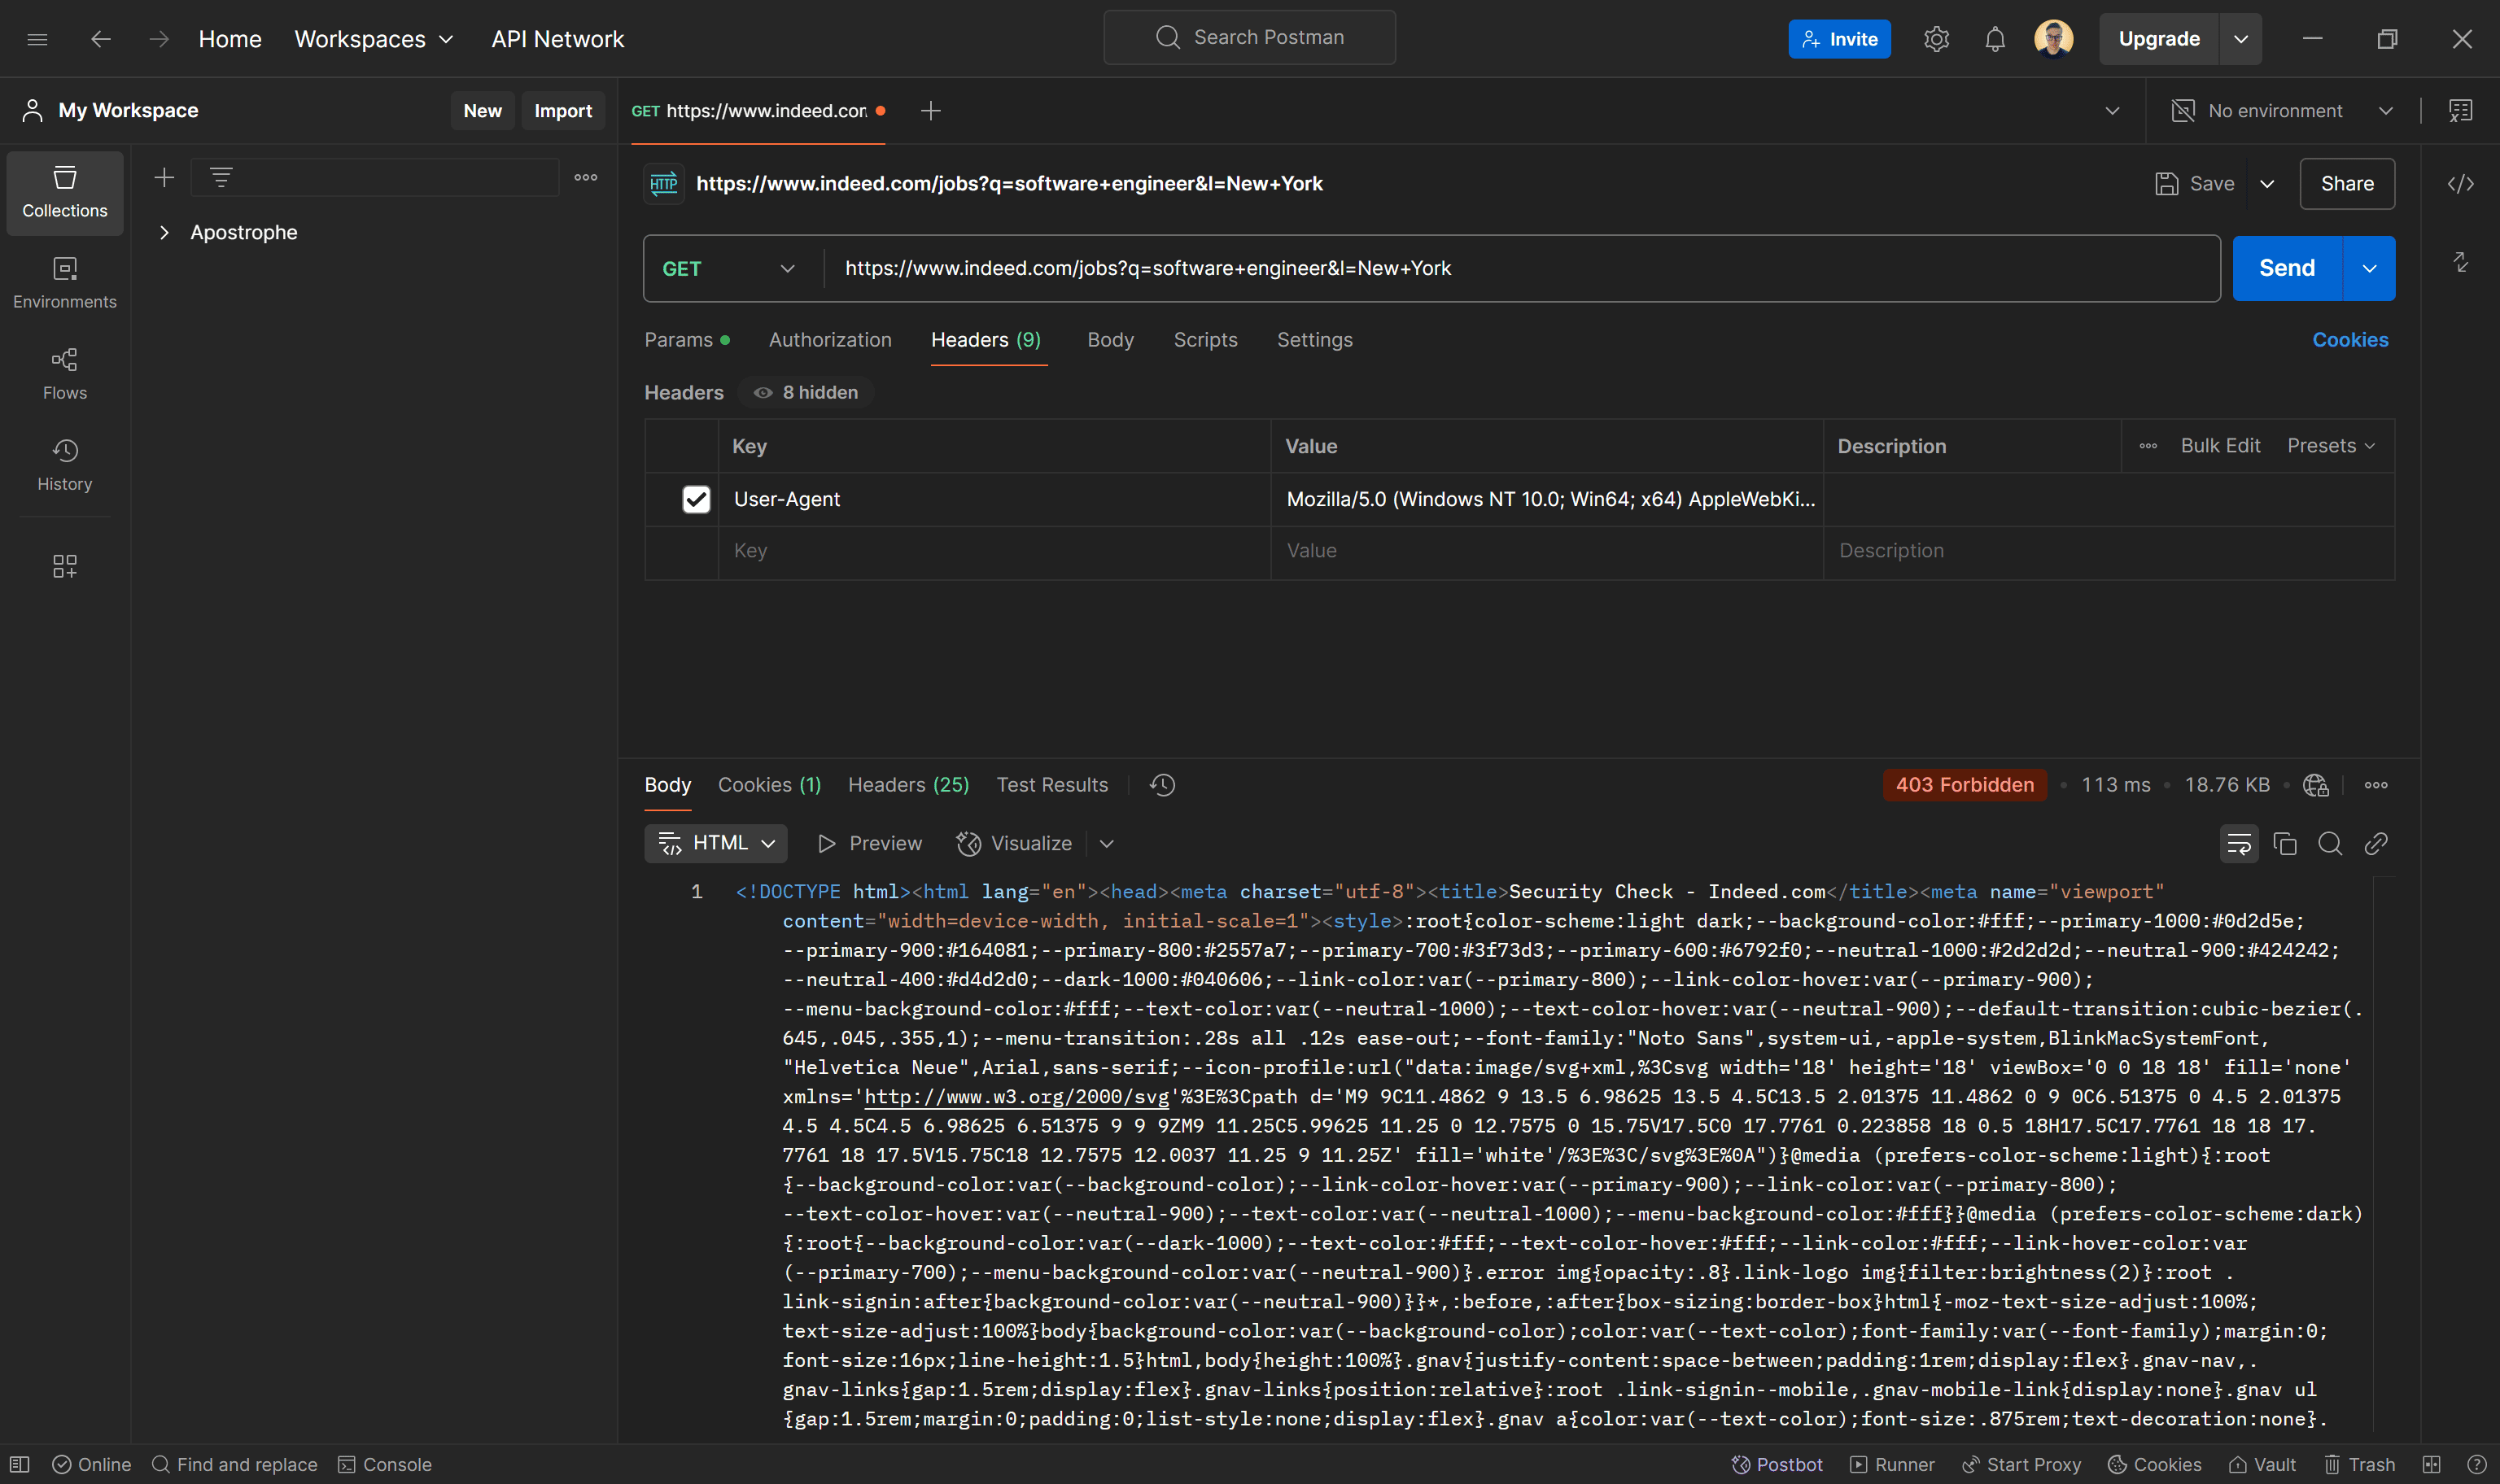Image resolution: width=2500 pixels, height=1484 pixels.
Task: Show the 8 hidden headers
Action: point(806,393)
